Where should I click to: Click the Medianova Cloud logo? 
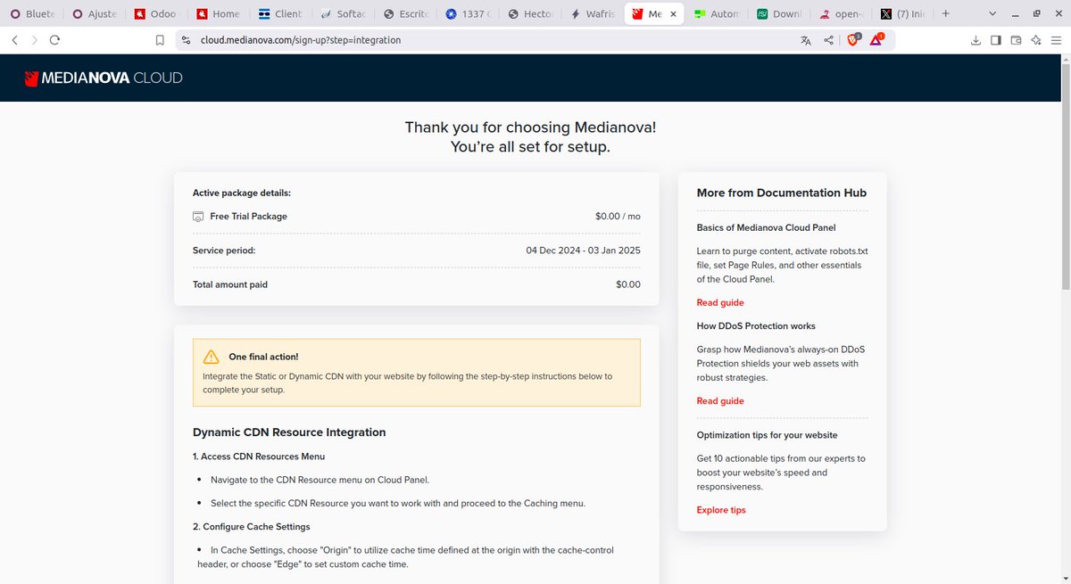[104, 78]
